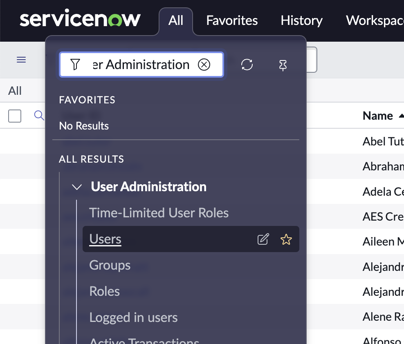Image resolution: width=404 pixels, height=344 pixels.
Task: Open the Alene Ra user record
Action: pyautogui.click(x=383, y=317)
